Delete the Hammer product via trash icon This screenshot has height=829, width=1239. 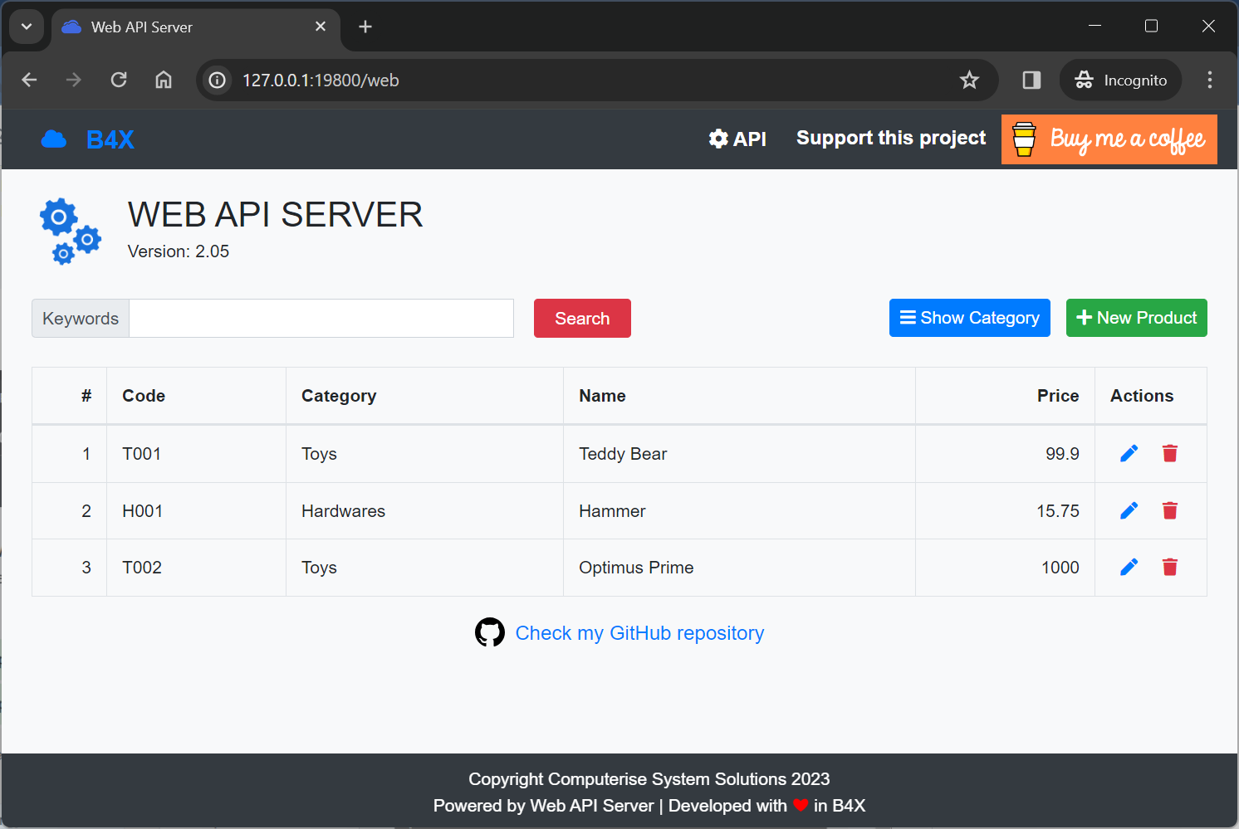click(1170, 510)
